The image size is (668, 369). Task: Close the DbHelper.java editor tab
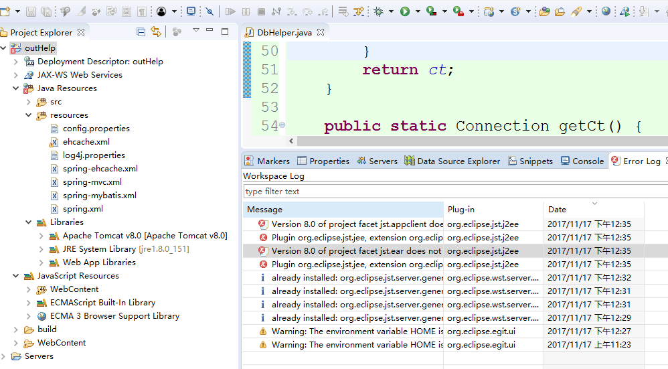tap(321, 32)
